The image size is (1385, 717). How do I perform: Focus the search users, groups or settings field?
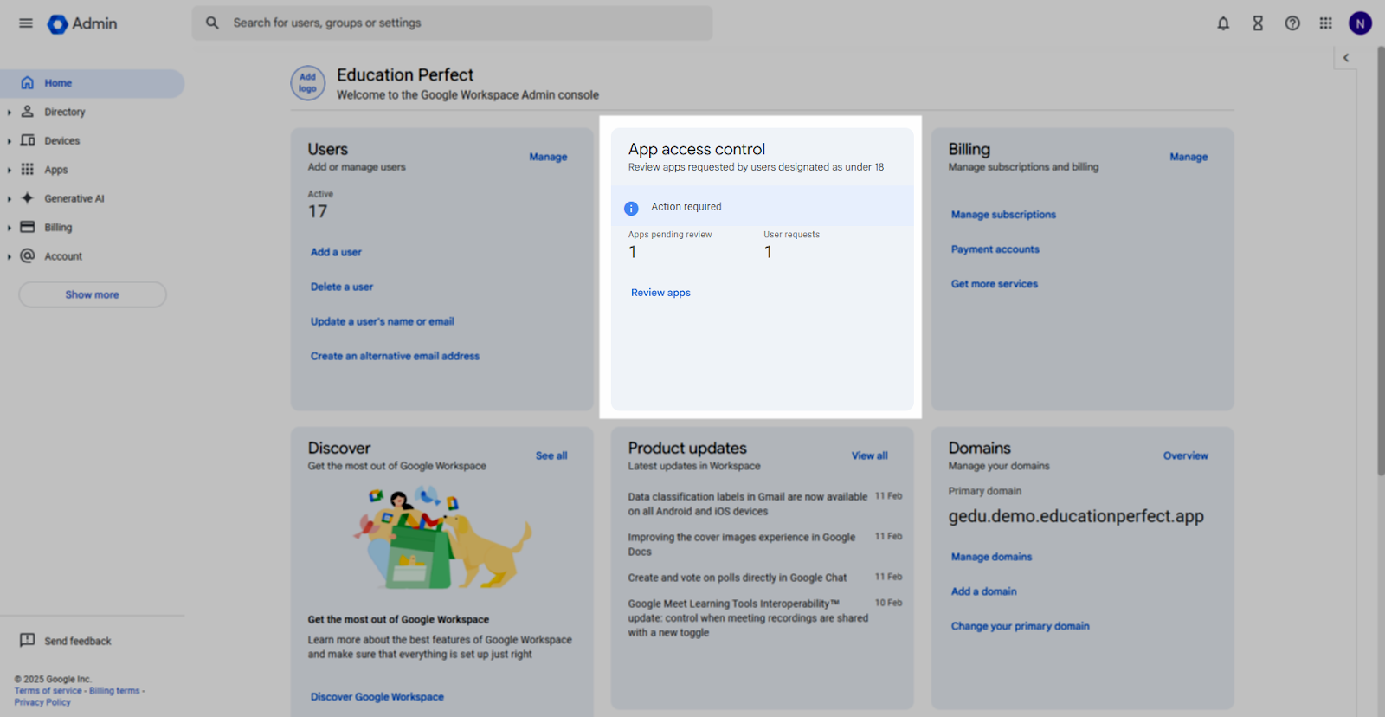452,23
